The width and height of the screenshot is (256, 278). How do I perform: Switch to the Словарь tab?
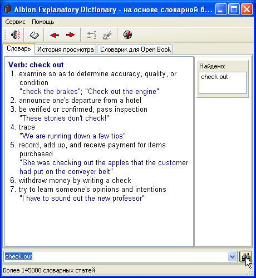coord(18,48)
